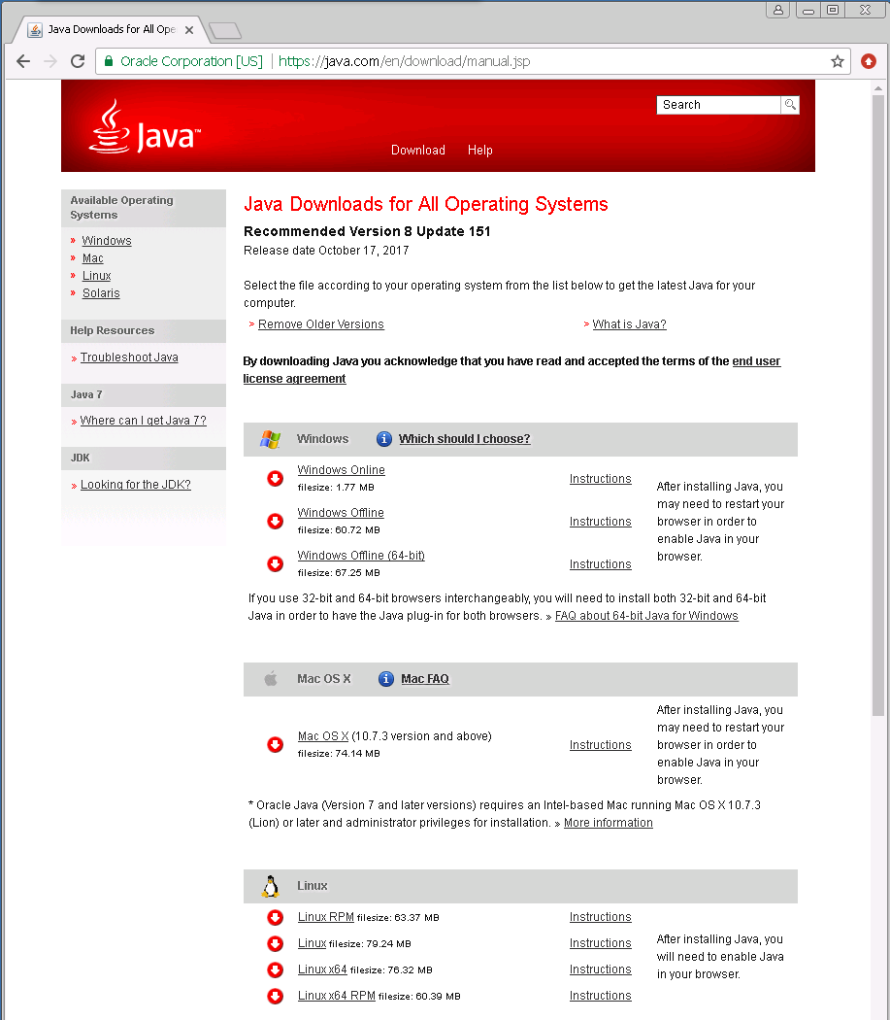Click the Search input field
Viewport: 890px width, 1020px height.
(x=719, y=105)
